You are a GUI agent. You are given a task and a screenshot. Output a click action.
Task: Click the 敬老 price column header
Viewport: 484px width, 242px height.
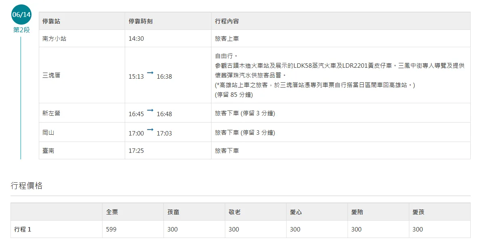235,212
